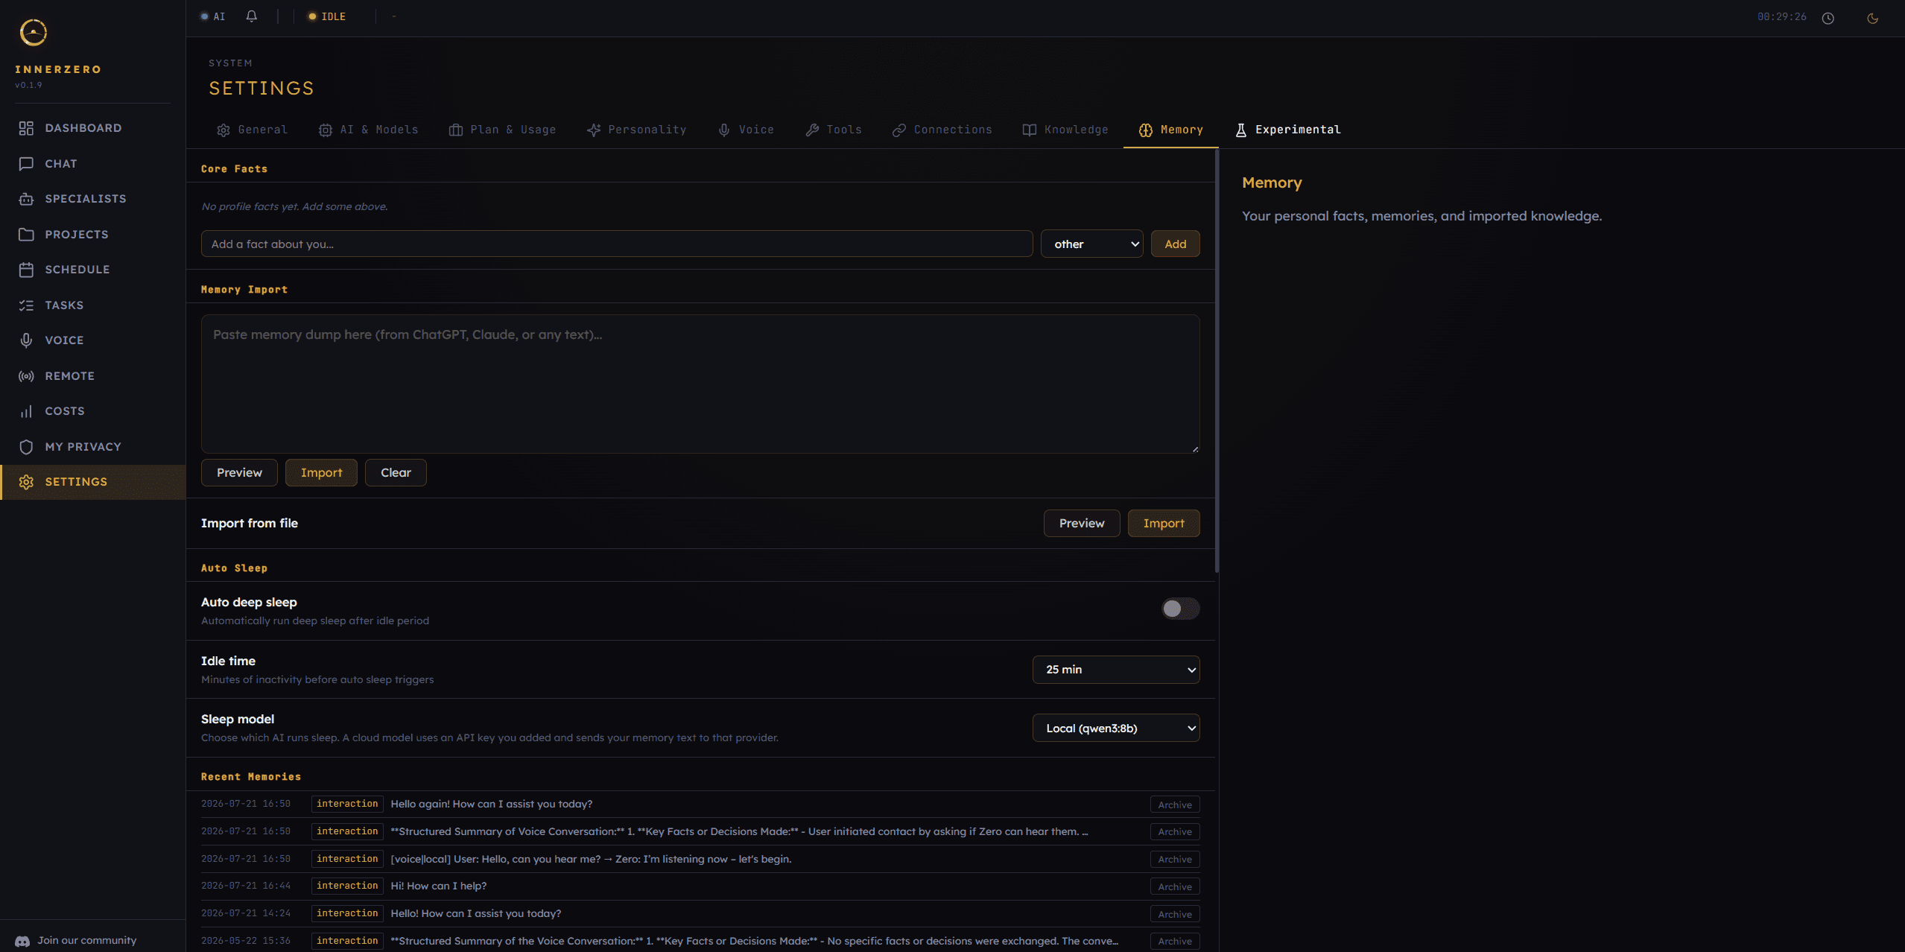
Task: Open the fact category 'other' dropdown
Action: pyautogui.click(x=1092, y=244)
